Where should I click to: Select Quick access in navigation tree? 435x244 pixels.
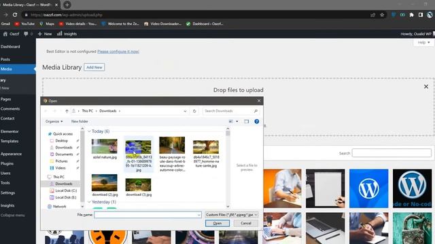[60, 134]
